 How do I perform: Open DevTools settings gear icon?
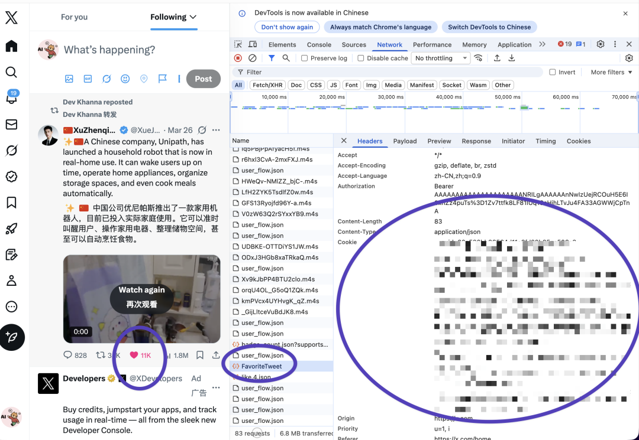tap(600, 44)
